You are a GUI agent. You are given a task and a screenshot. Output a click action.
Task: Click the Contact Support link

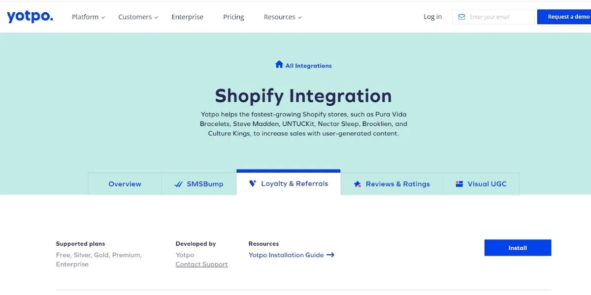201,264
